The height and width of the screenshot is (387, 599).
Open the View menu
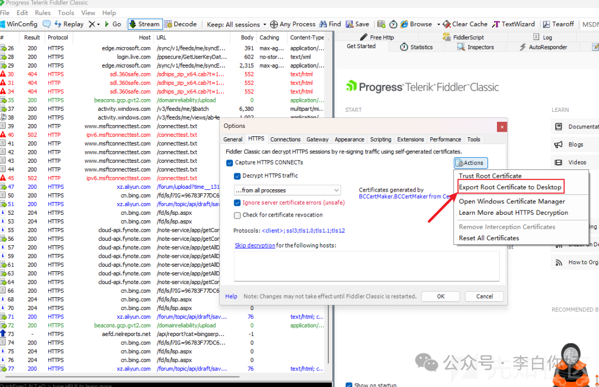coord(88,13)
